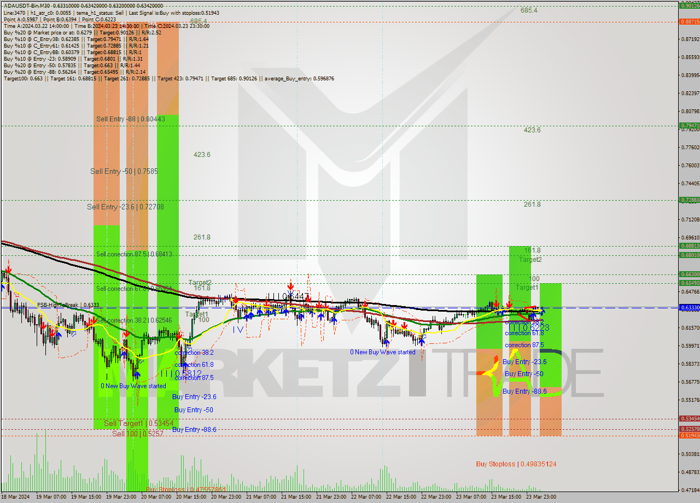Screen dimensions: 700x503
Task: Click the 'Sell 100 | 0.5257' label
Action: [138, 433]
